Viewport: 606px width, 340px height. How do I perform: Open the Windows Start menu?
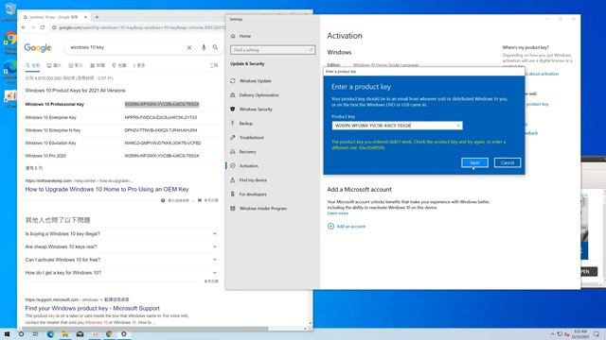7,334
